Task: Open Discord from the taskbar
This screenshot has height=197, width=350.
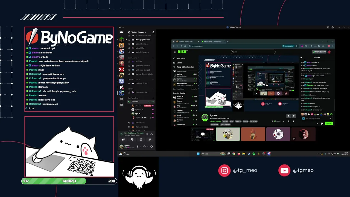Action: pos(269,154)
